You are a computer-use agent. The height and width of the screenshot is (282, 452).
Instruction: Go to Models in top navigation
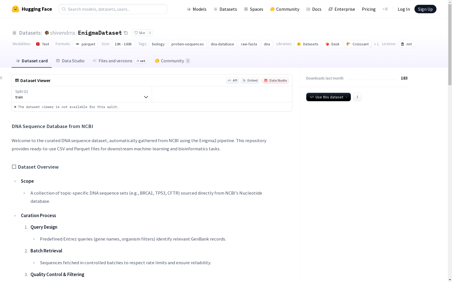[197, 9]
